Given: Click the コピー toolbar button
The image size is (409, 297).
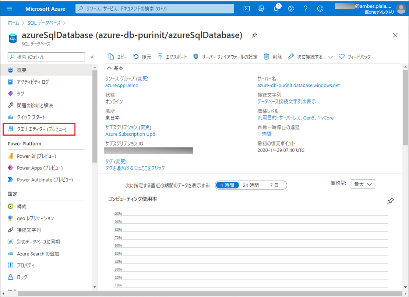Looking at the screenshot, I should [x=117, y=57].
